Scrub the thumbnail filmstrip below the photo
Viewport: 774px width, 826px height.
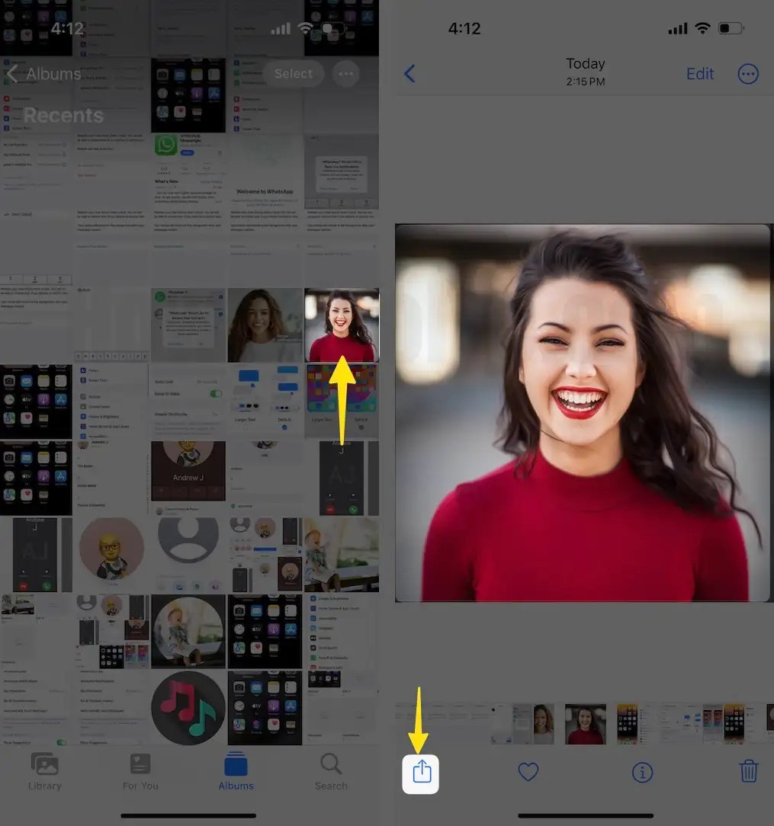[x=584, y=723]
